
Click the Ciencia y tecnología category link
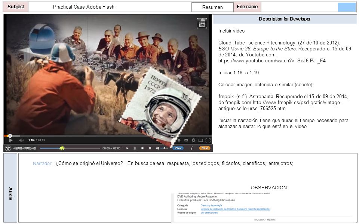211,205
